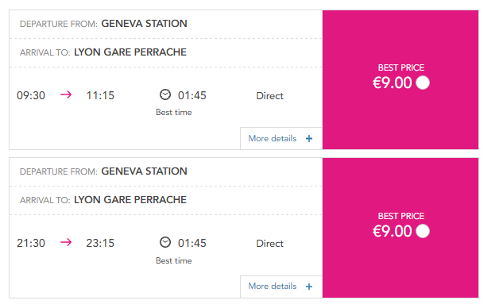Select the 21:30 train €9.00 radio button

click(423, 231)
